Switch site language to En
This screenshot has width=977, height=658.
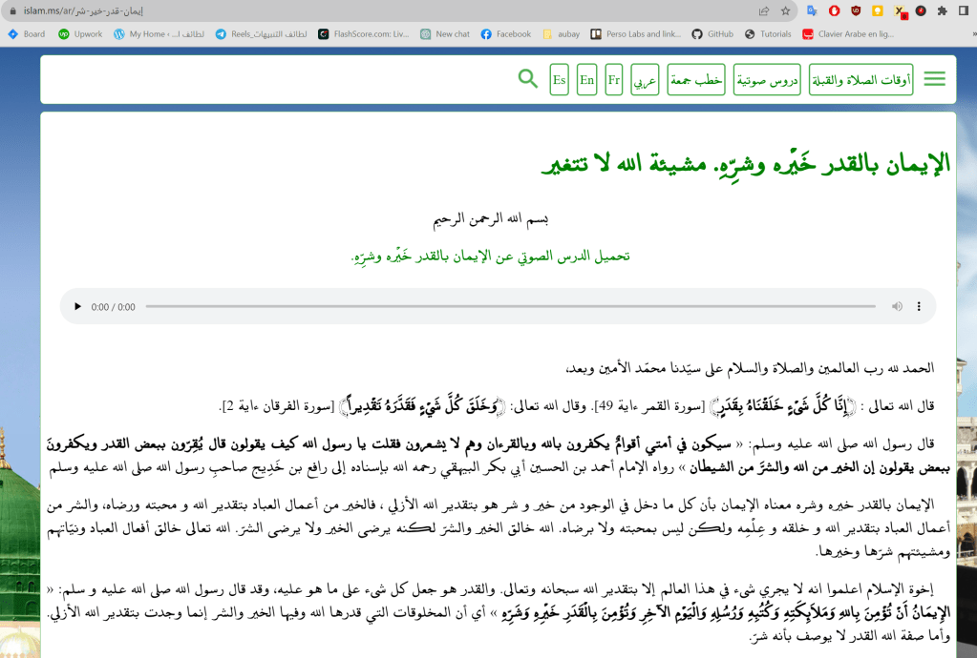[x=587, y=80]
